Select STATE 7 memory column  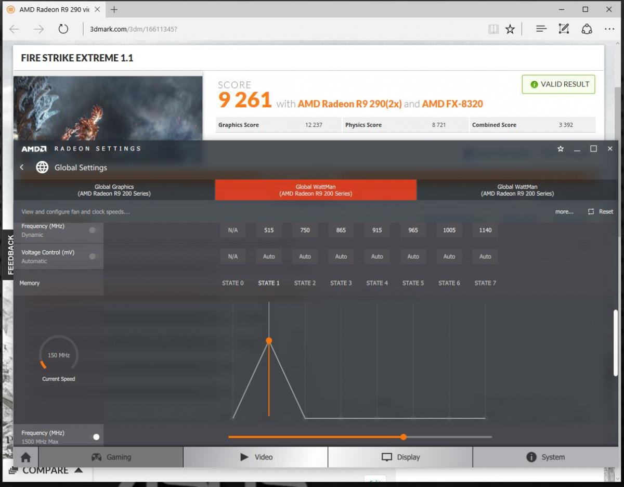tap(485, 283)
